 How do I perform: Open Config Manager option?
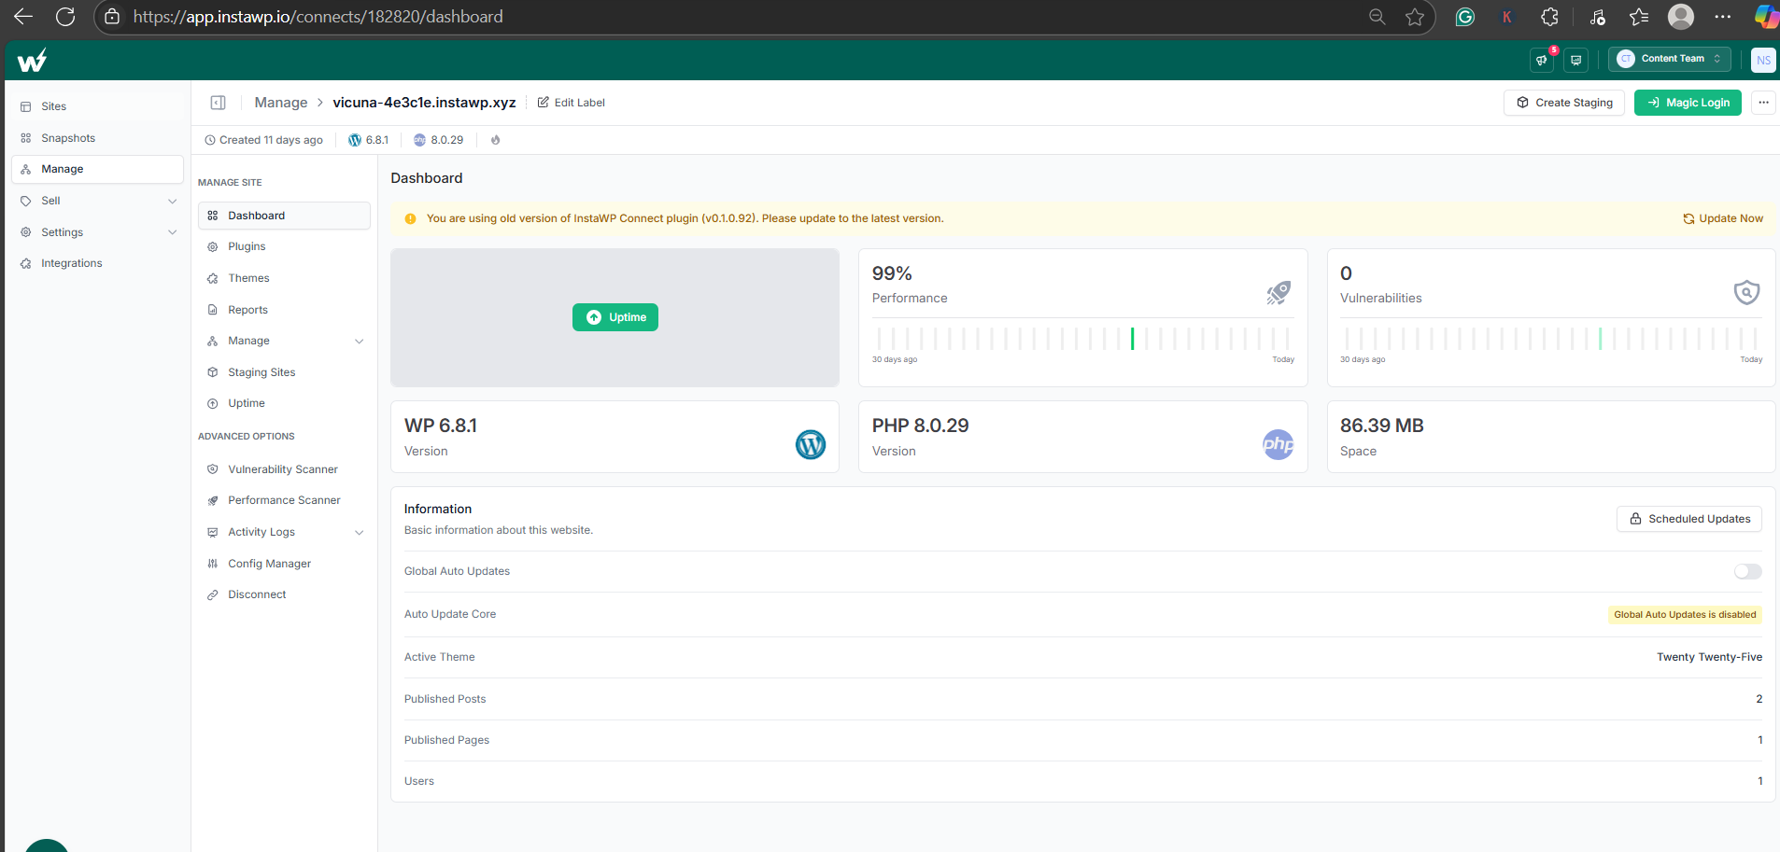click(x=284, y=564)
